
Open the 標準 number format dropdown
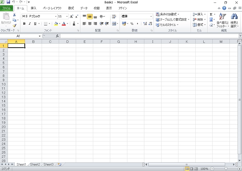[x=151, y=16]
